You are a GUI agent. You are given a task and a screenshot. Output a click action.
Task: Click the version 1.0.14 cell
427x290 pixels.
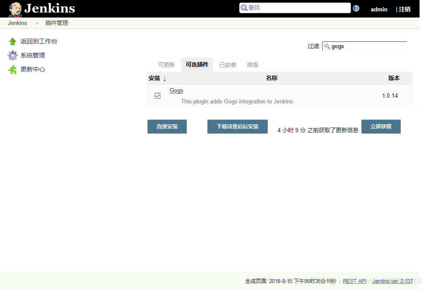click(390, 95)
